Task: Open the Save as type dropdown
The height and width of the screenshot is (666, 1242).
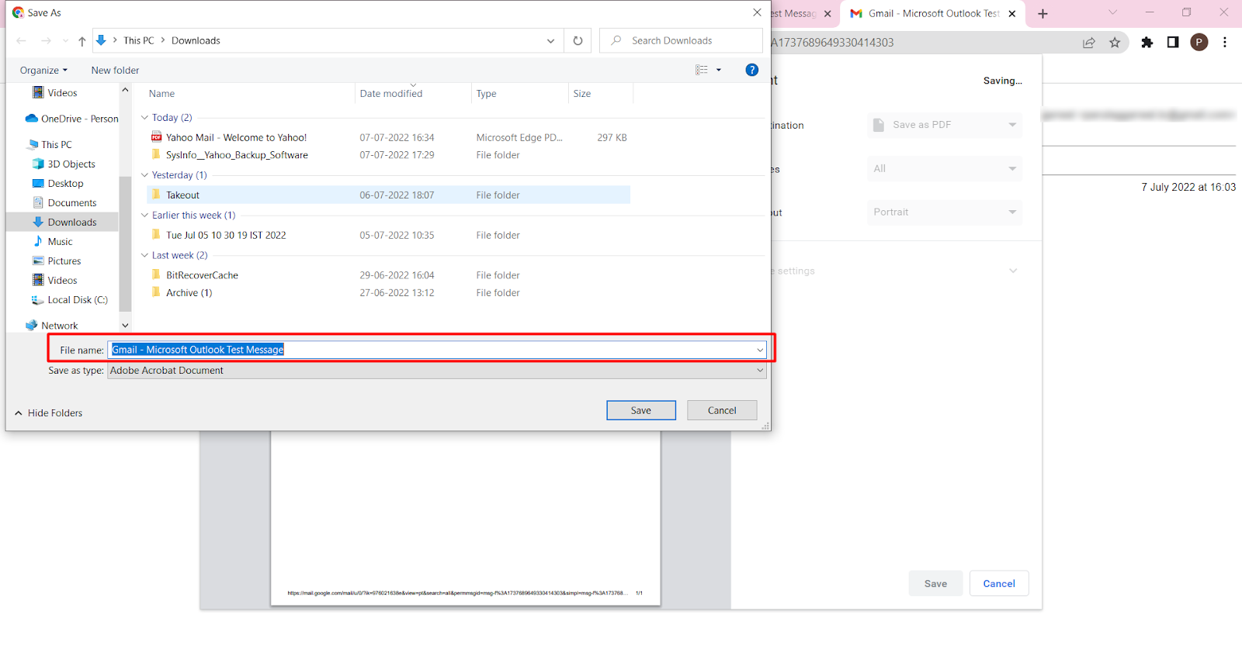Action: coord(437,371)
